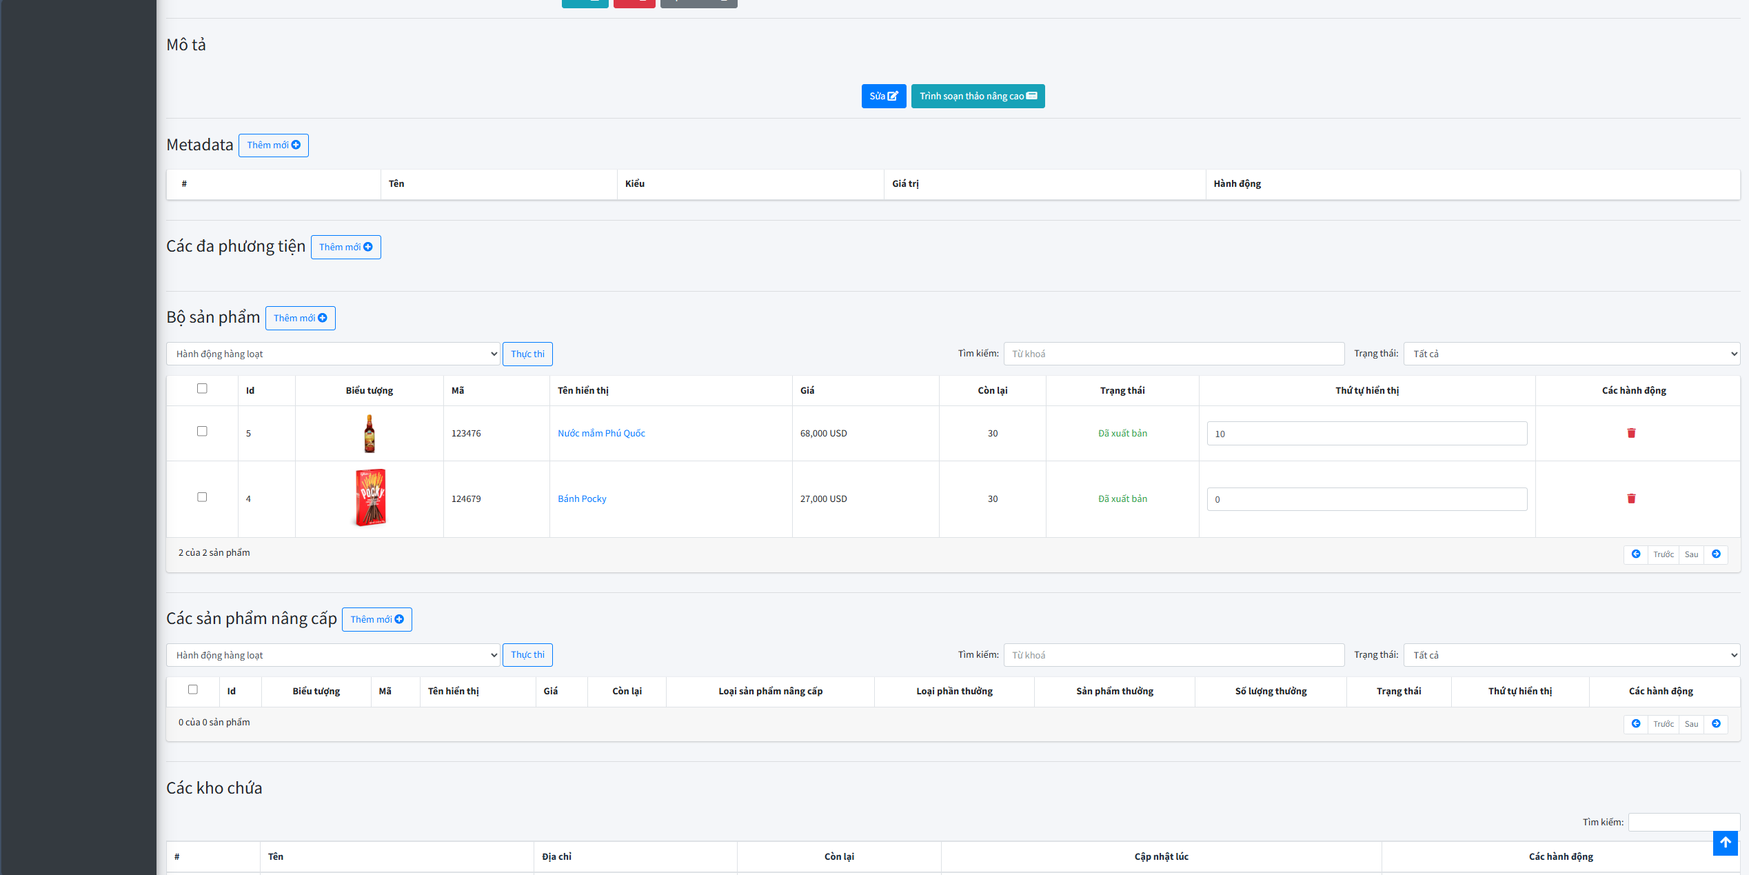Check the Nước mắm Phú Quốc row checkbox

tap(202, 431)
